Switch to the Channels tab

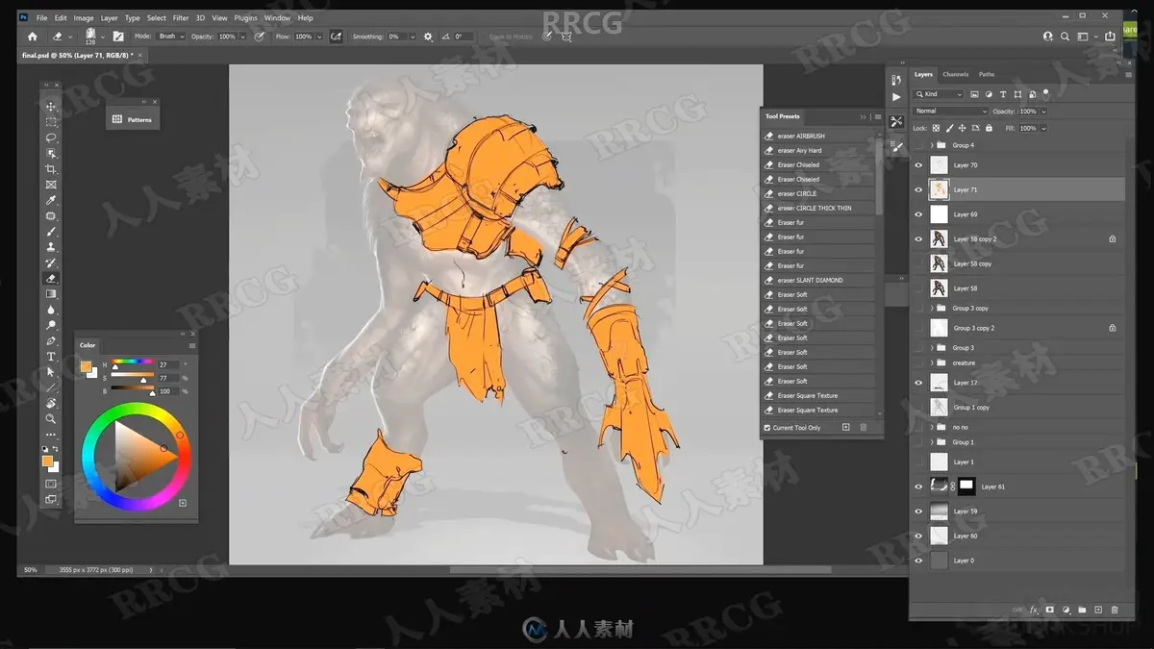pyautogui.click(x=955, y=74)
